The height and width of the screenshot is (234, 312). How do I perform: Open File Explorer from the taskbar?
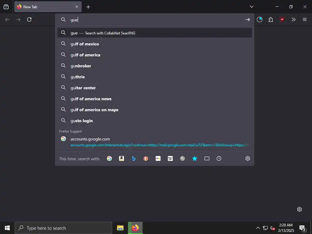coord(120,228)
